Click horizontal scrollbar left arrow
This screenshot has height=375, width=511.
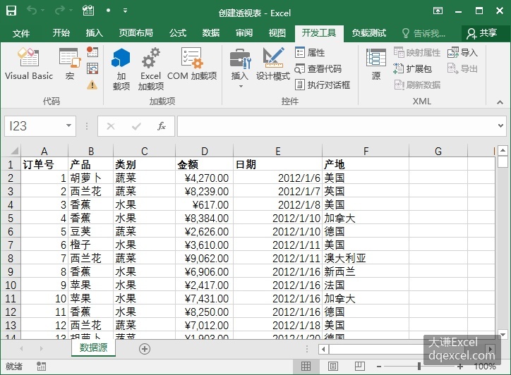(x=323, y=350)
